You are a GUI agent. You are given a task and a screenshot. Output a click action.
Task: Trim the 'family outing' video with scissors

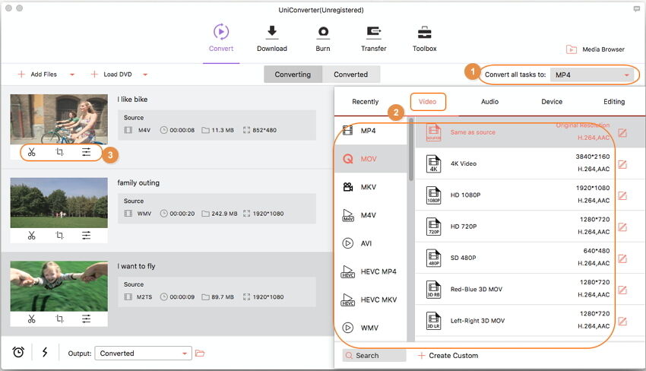click(32, 236)
